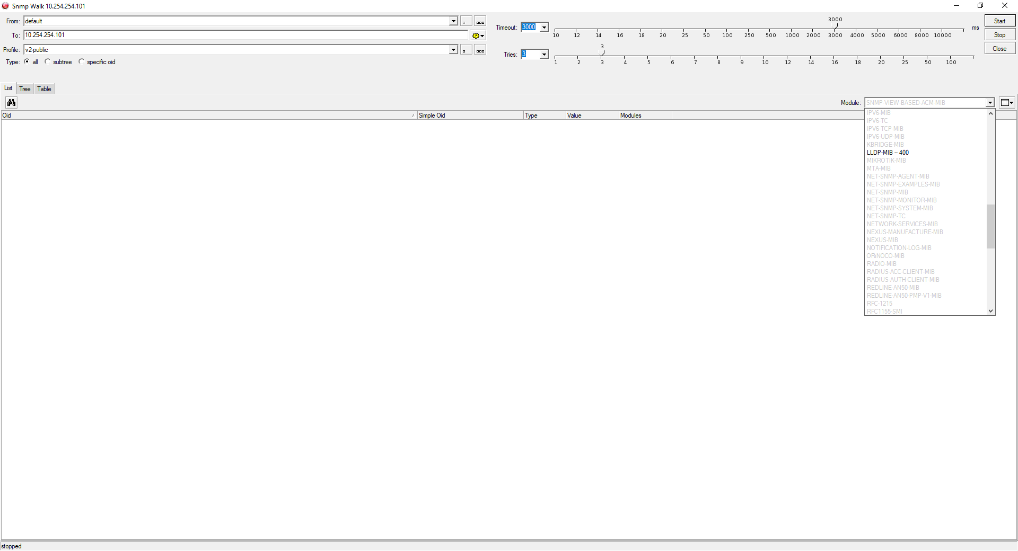Click the To address input field
The height and width of the screenshot is (551, 1018).
click(x=246, y=35)
